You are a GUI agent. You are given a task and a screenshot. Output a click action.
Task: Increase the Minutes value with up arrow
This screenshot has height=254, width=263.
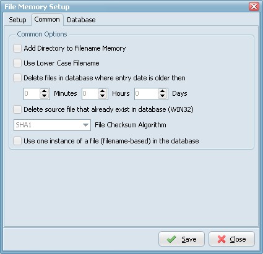(x=45, y=91)
